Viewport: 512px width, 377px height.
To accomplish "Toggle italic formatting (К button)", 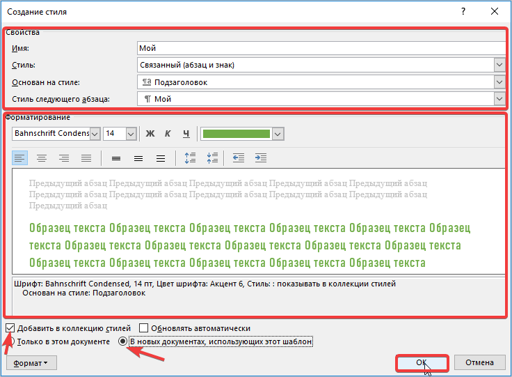I will [x=168, y=134].
